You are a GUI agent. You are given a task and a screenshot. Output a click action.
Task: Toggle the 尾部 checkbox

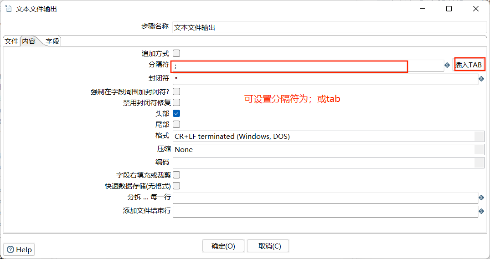[x=176, y=124]
